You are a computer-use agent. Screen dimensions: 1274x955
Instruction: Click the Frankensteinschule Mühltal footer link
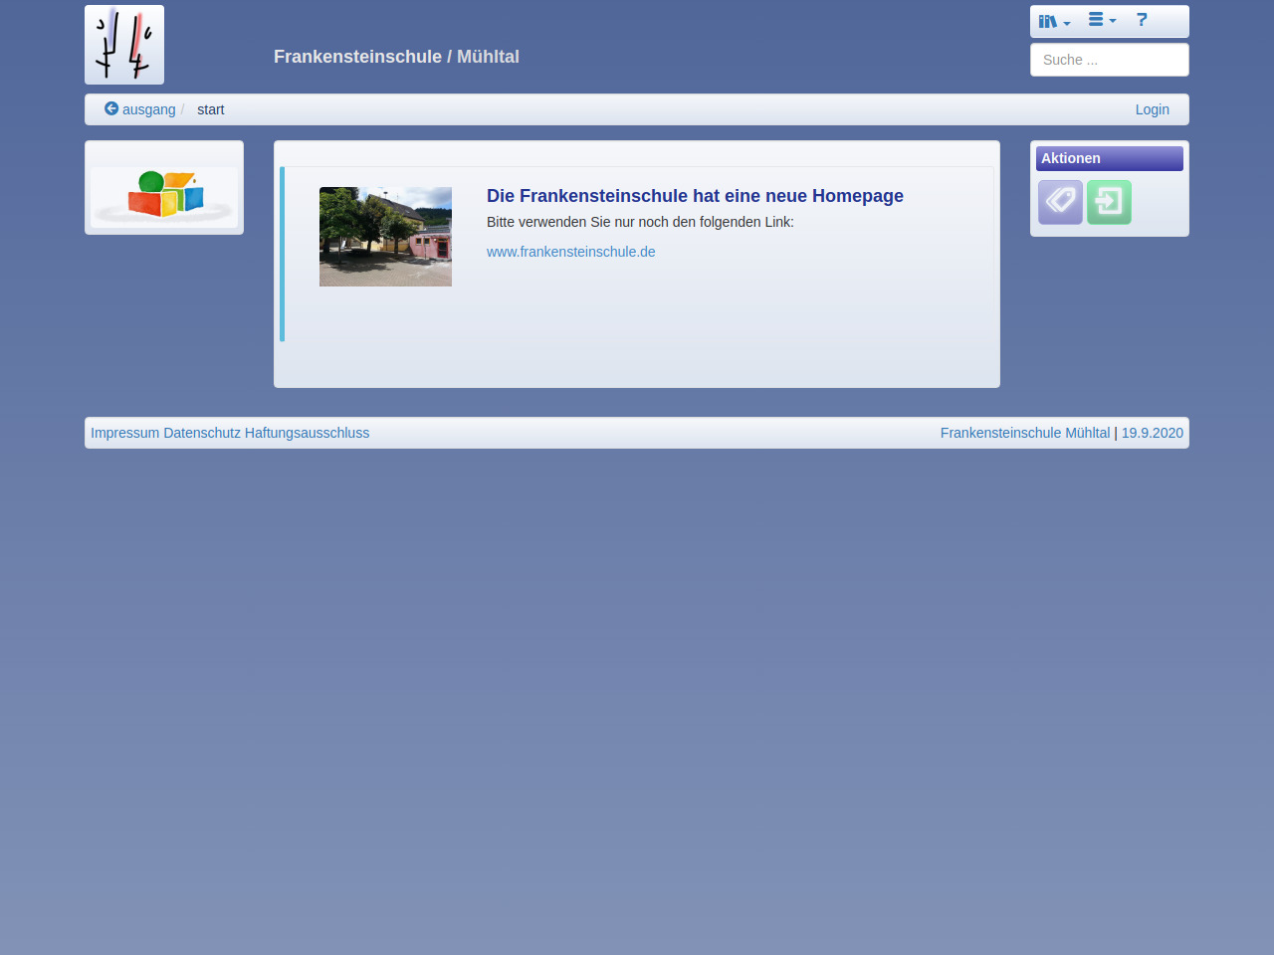[x=1024, y=433]
